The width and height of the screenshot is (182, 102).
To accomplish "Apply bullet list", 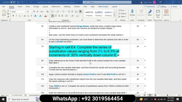I will 52,12.
